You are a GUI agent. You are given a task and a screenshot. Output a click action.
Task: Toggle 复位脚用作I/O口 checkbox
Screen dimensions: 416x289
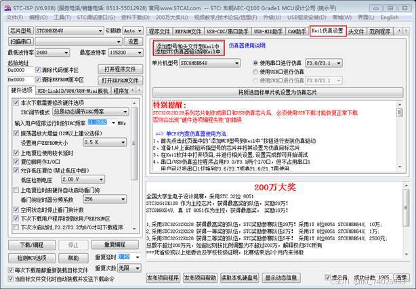click(16, 162)
